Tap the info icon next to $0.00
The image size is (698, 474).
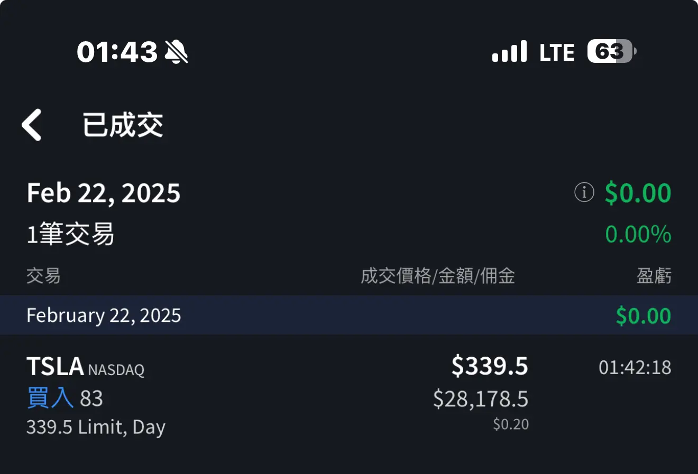coord(583,192)
